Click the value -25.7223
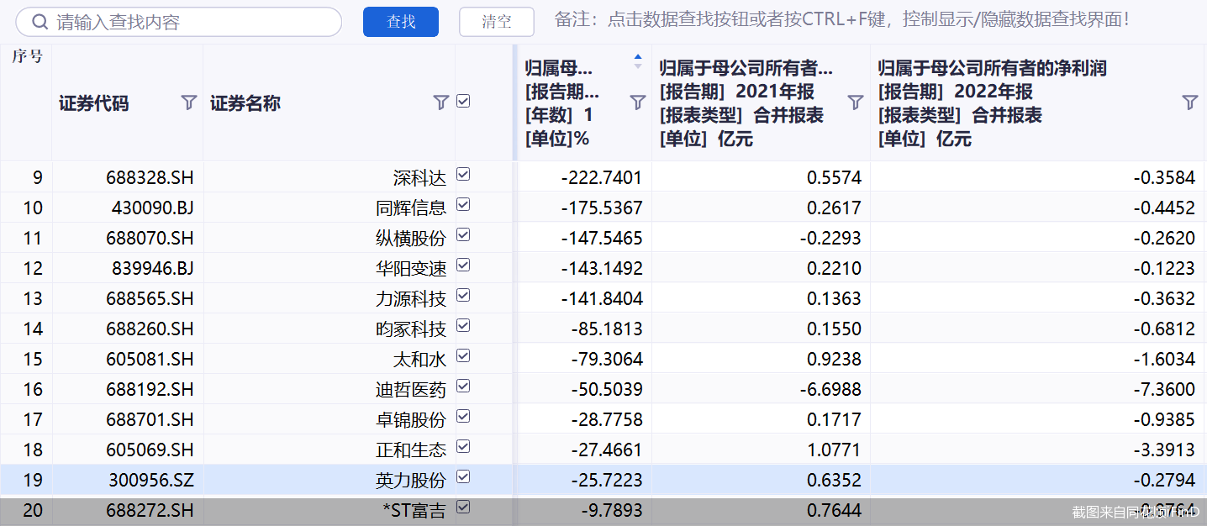This screenshot has height=526, width=1207. coord(606,480)
